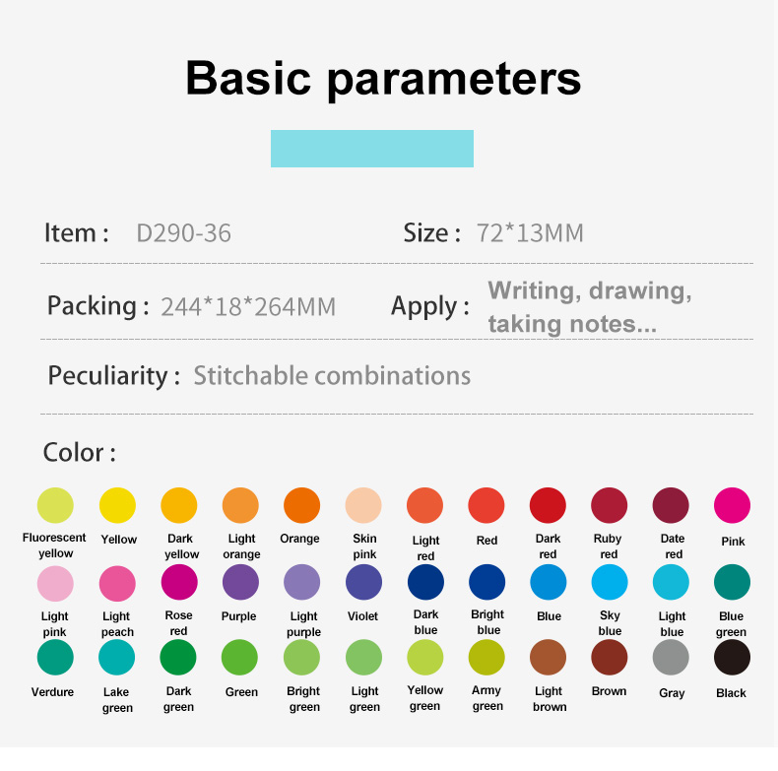Click the Stitchable combinations text
This screenshot has width=778, height=771.
tap(332, 376)
